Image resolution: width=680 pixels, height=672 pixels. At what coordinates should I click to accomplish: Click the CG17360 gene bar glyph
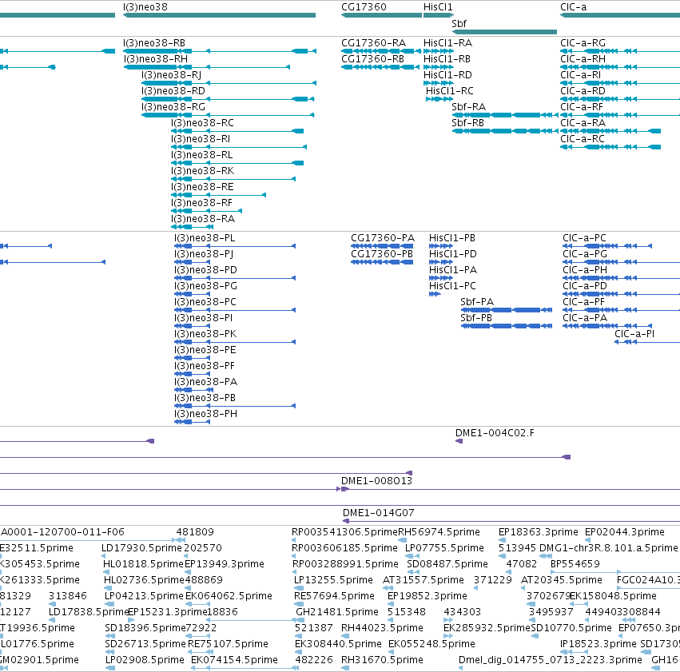(382, 15)
